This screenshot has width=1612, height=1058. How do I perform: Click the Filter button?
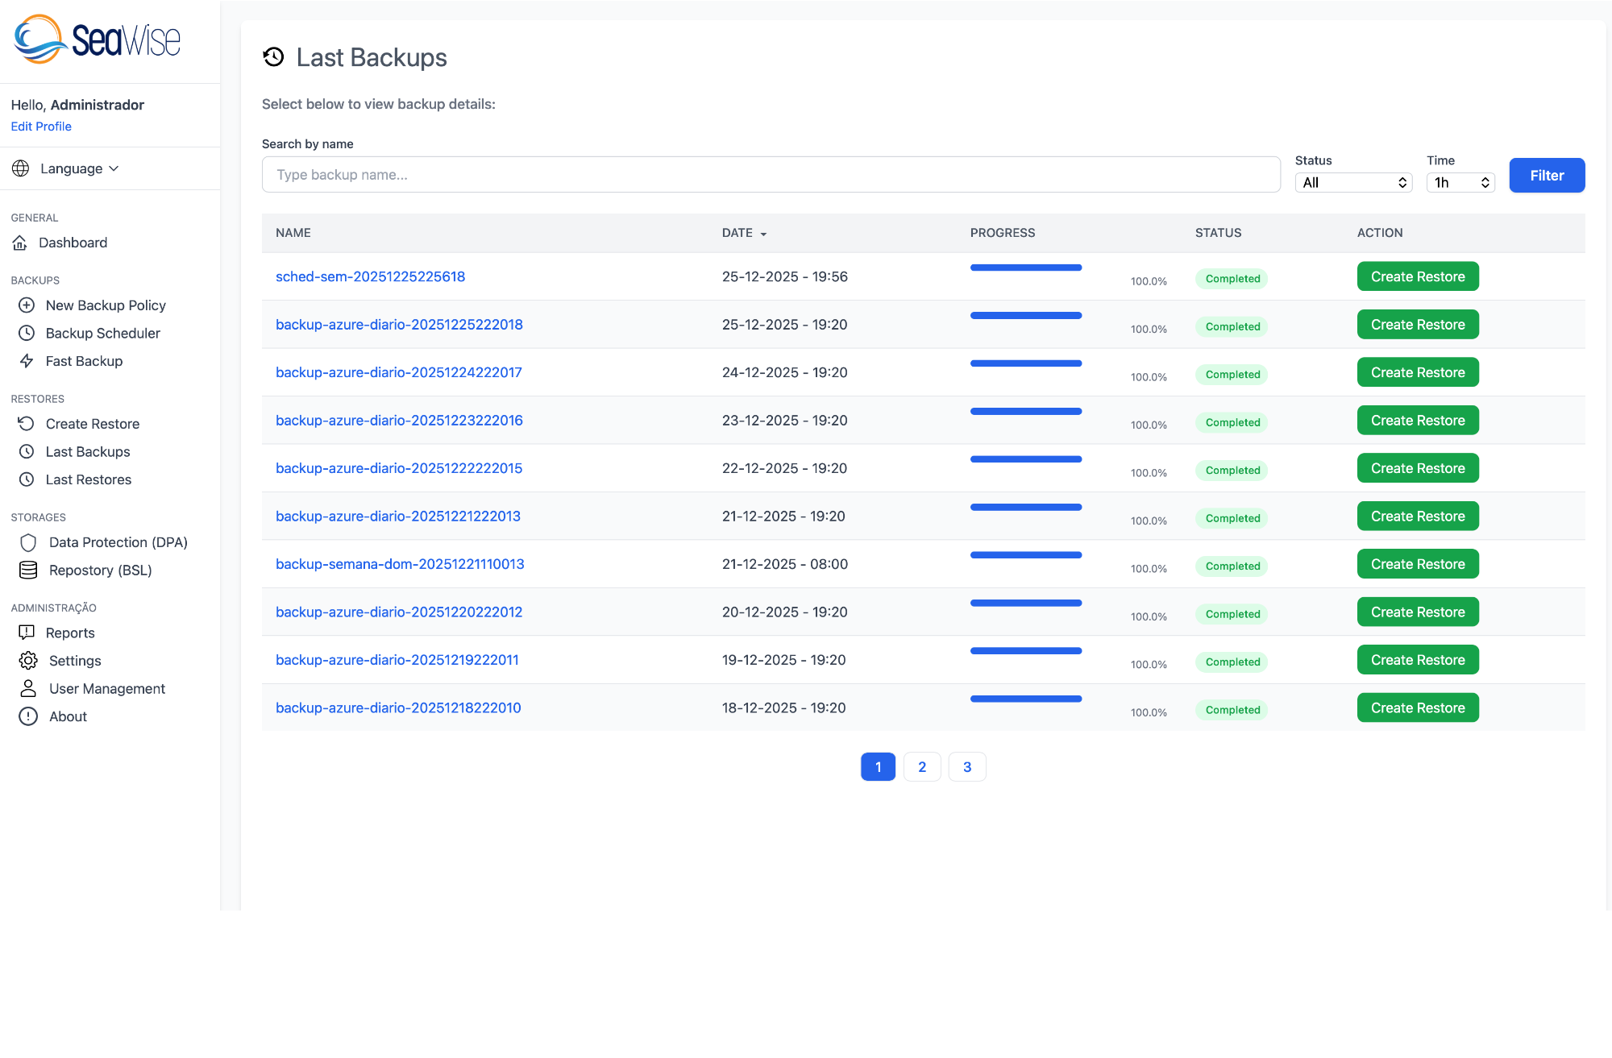[x=1546, y=175]
